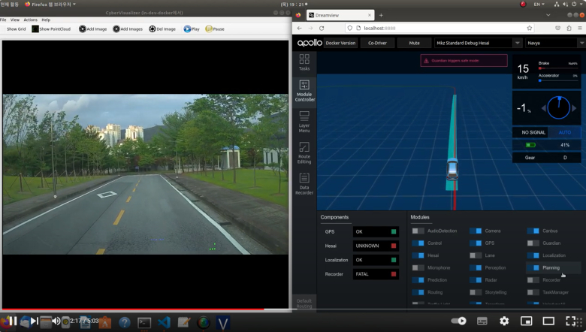Open the Firefox extensions icon
The height and width of the screenshot is (332, 586).
click(x=569, y=28)
